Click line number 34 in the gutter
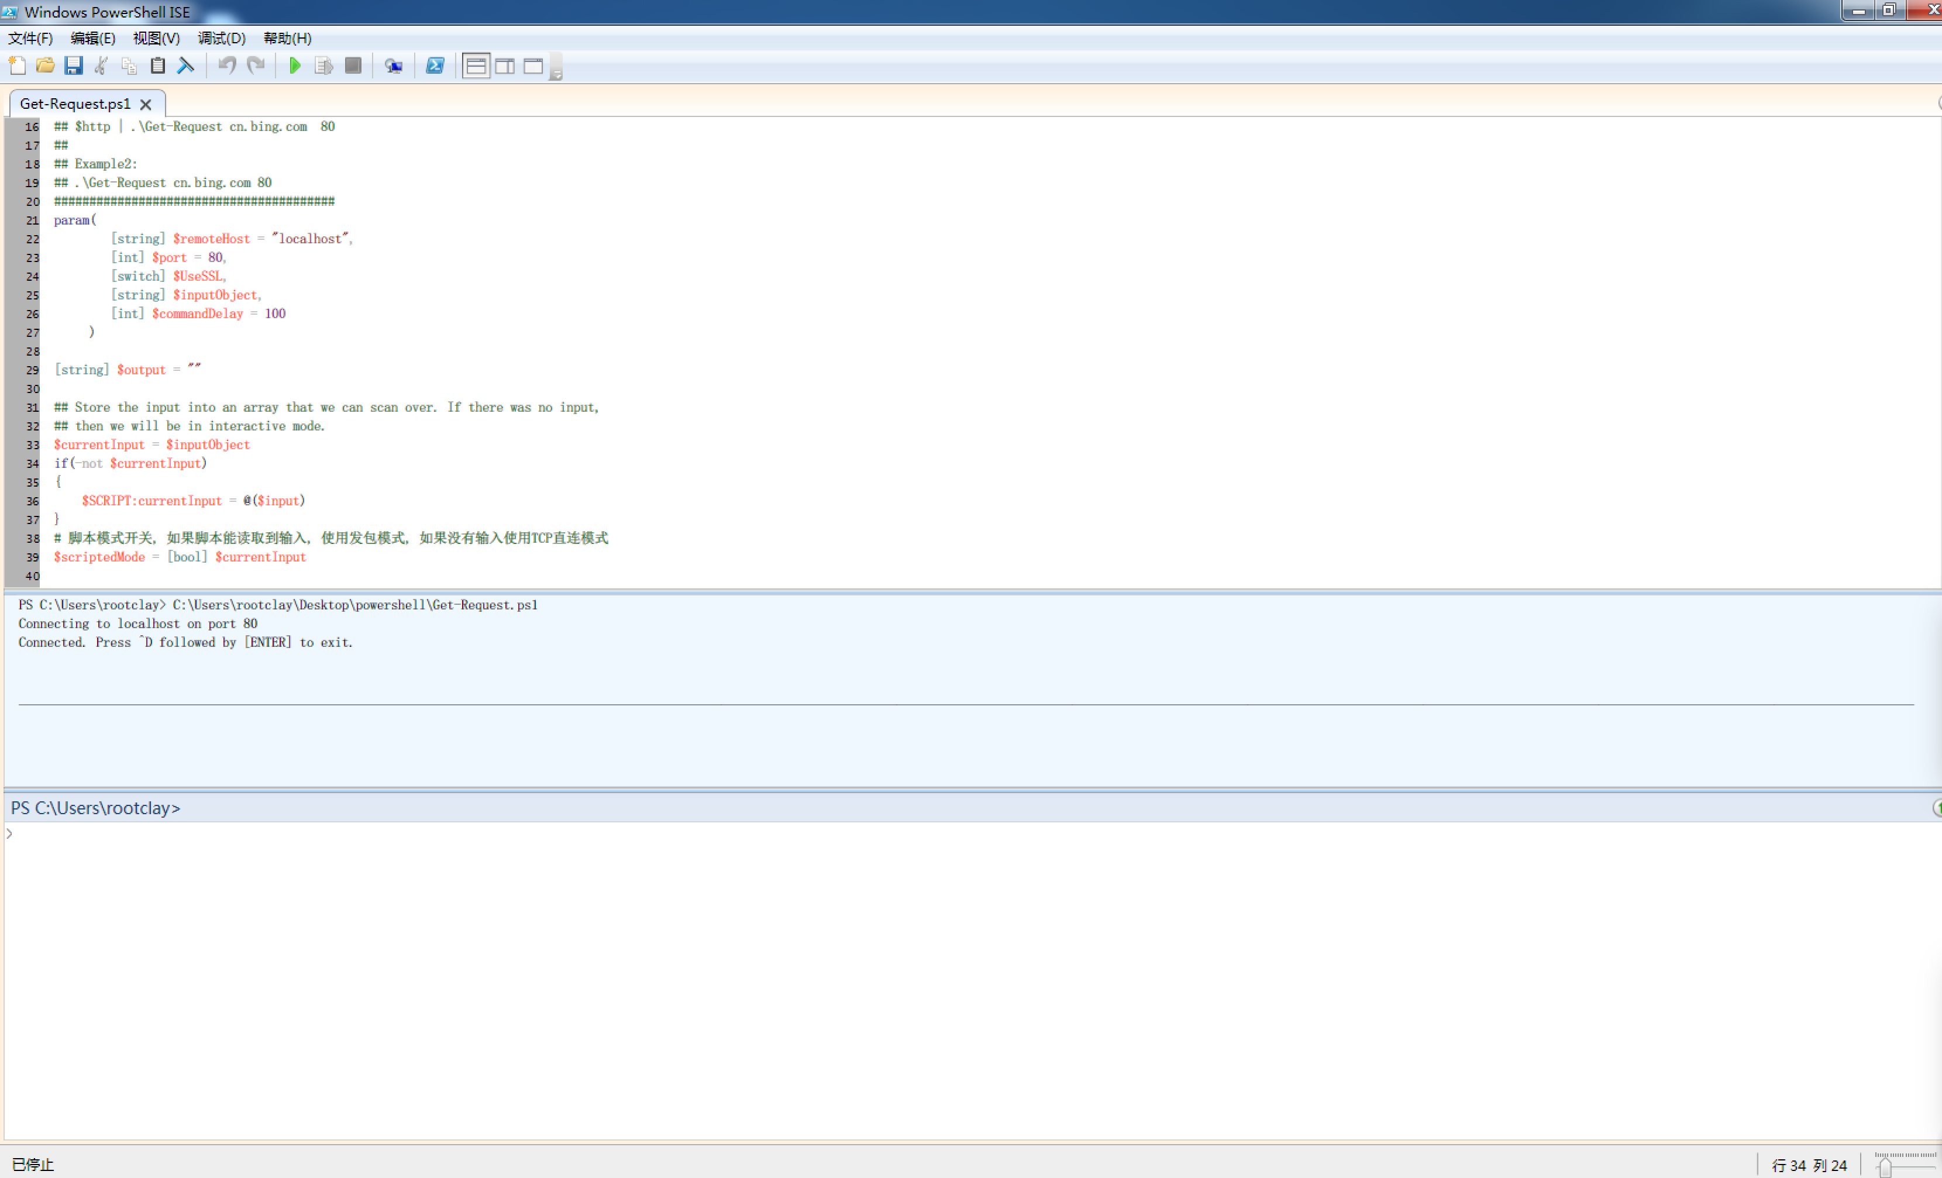Image resolution: width=1942 pixels, height=1178 pixels. (32, 464)
